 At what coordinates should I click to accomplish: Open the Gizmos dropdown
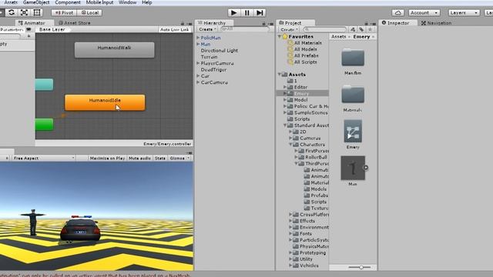[179, 159]
